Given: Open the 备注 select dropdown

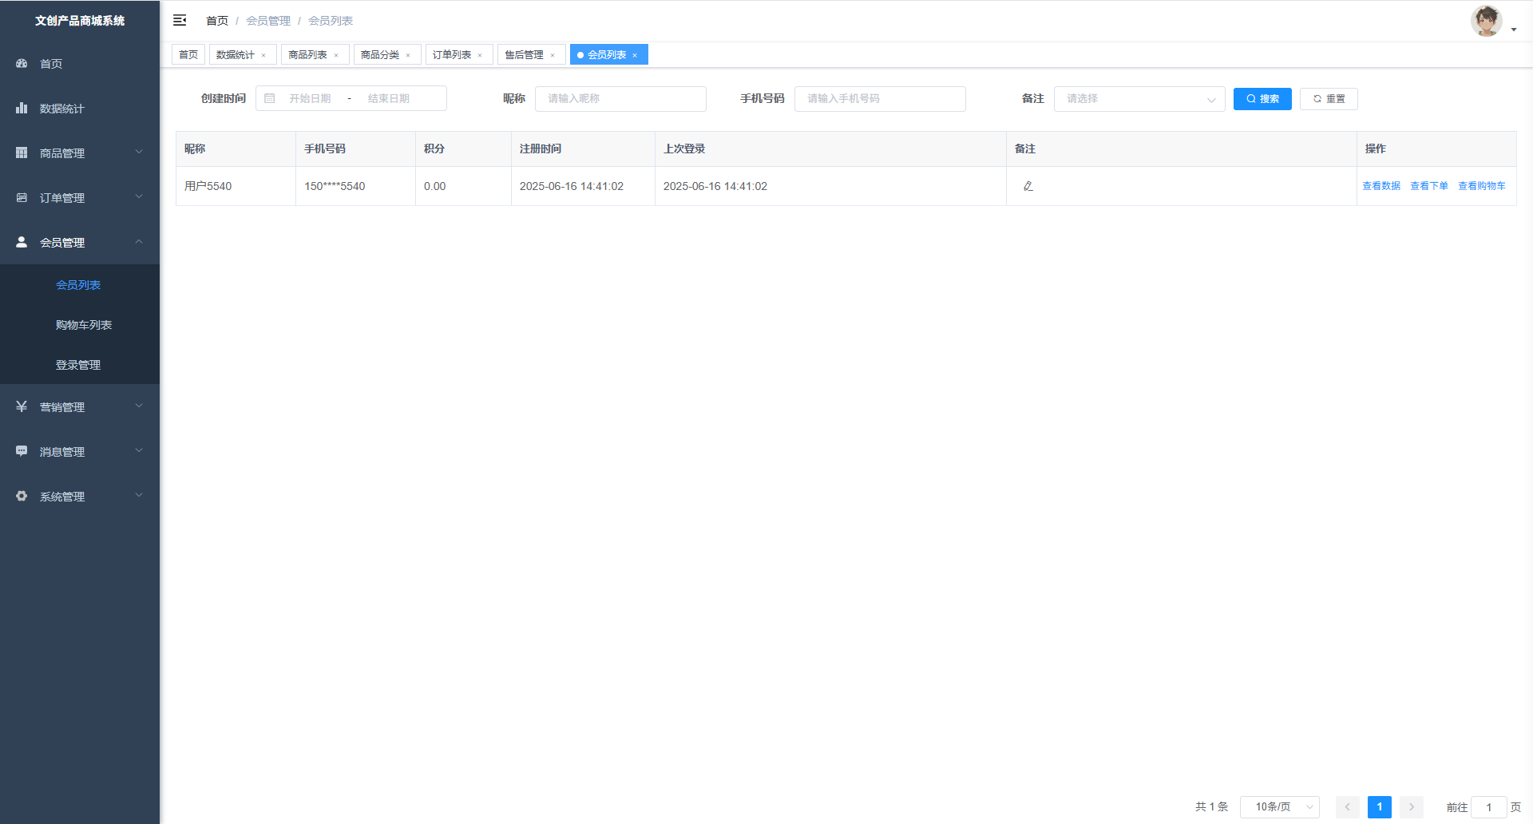Looking at the screenshot, I should pos(1139,99).
